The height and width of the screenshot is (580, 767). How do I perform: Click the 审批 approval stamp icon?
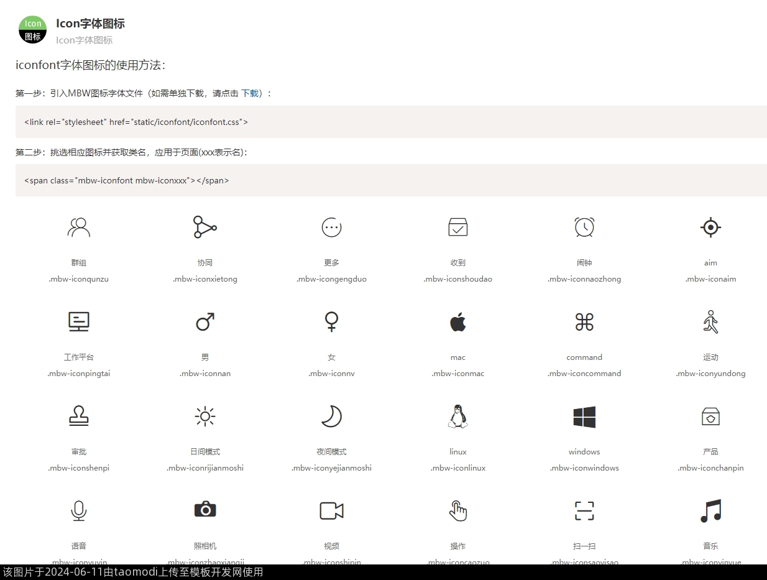[x=79, y=416]
